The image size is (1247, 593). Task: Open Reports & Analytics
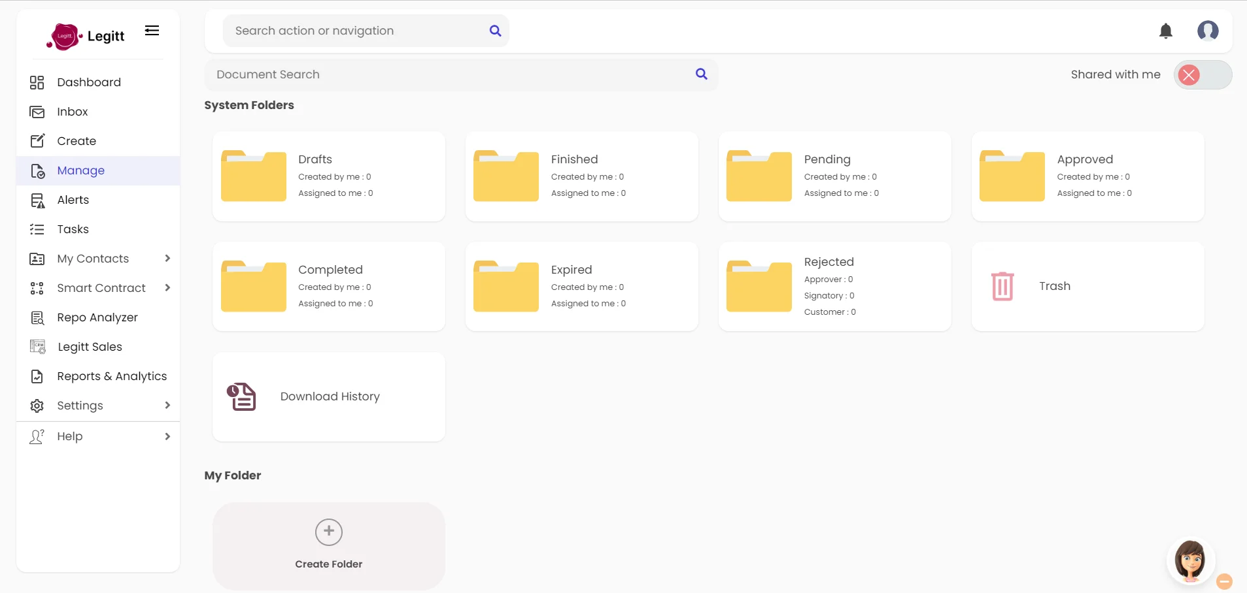pos(112,376)
